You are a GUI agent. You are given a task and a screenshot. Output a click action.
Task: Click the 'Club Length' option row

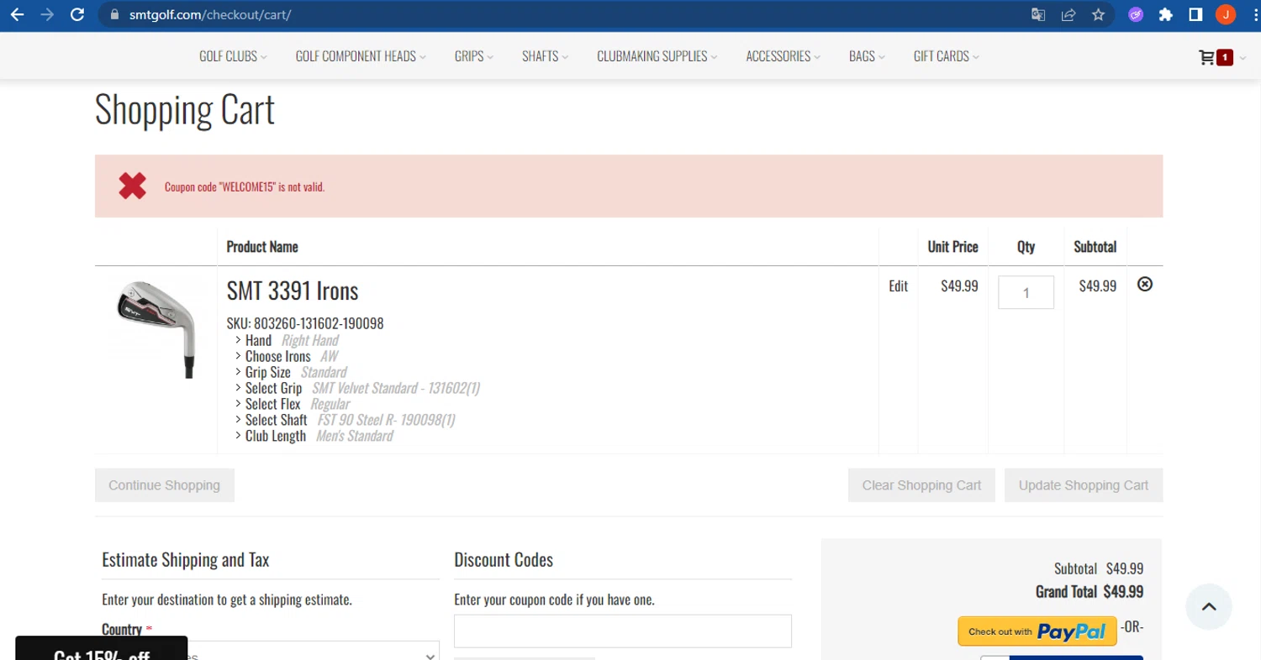click(314, 436)
